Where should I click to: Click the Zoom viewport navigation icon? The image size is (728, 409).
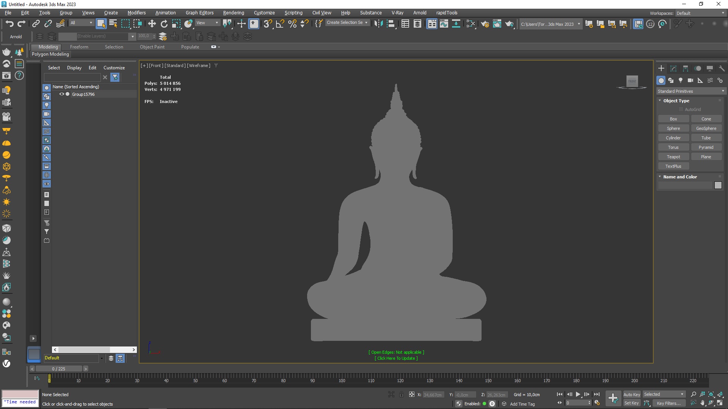(693, 394)
